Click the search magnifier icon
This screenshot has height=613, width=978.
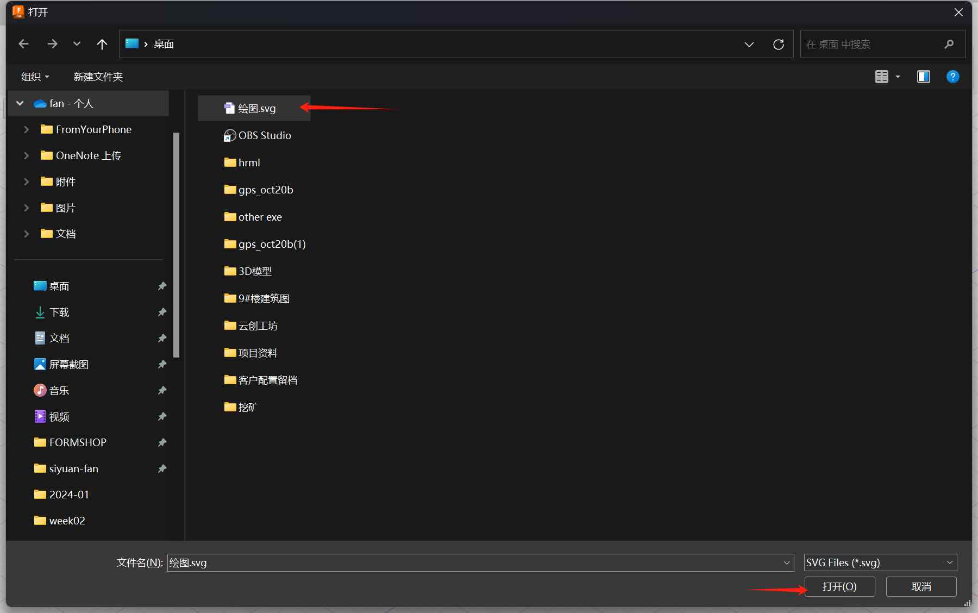point(949,44)
